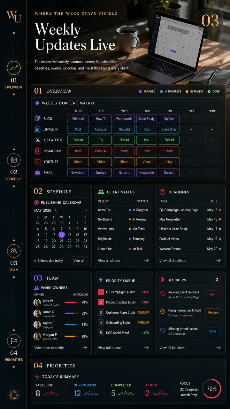The width and height of the screenshot is (230, 409).
Task: Open View team capacity arrow
Action: click(85, 348)
